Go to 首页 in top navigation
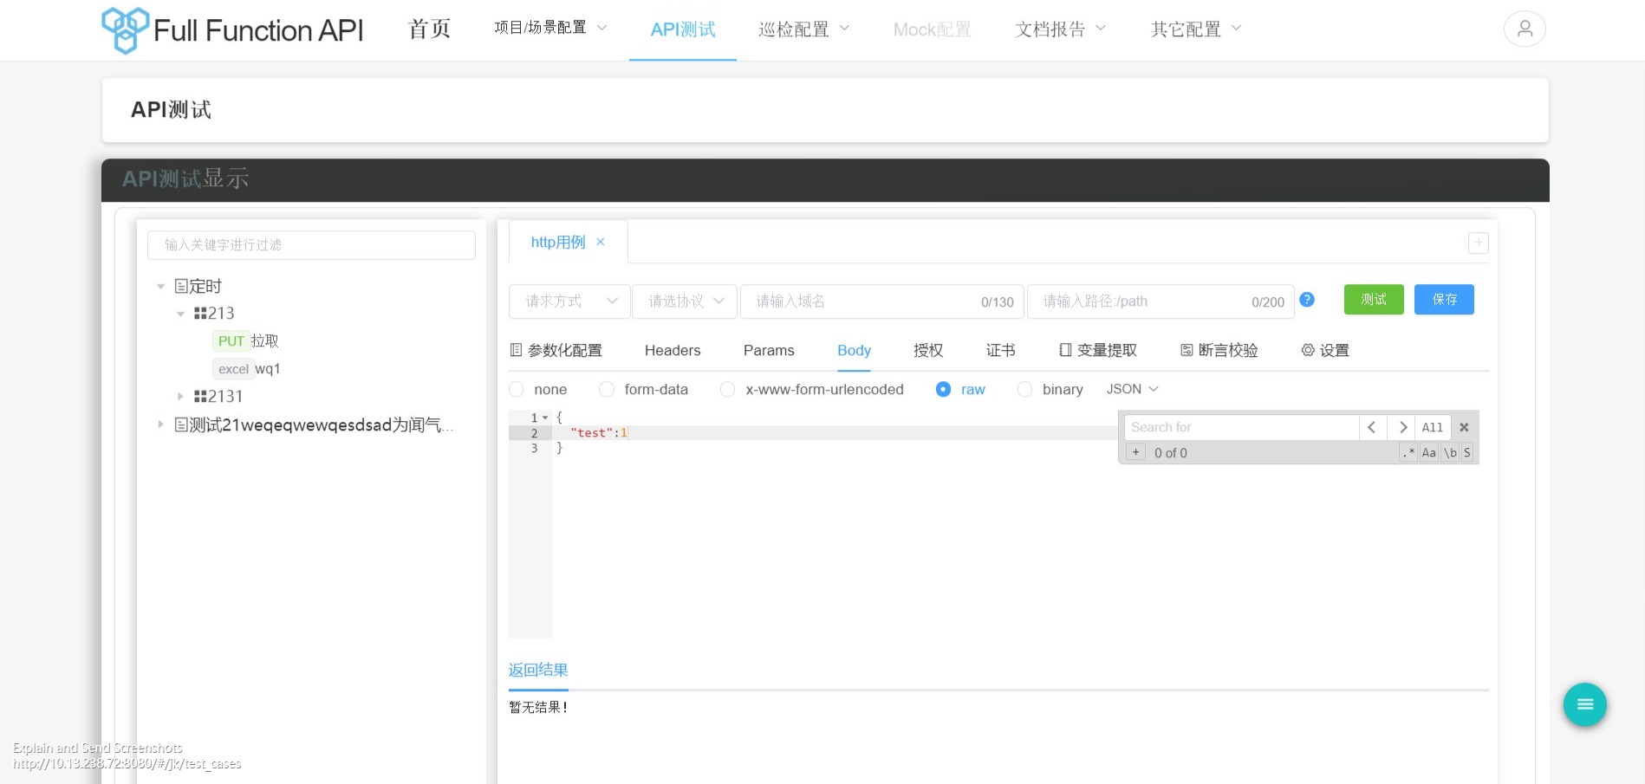 coord(430,29)
